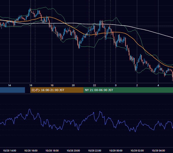Click the '10/29 02:00' date label

137,150
